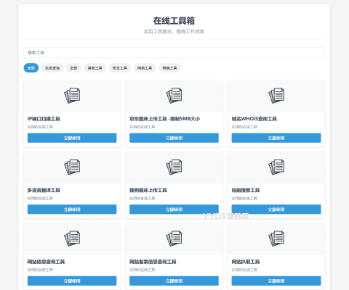Switch to the 网络工具 category filter

tap(145, 68)
